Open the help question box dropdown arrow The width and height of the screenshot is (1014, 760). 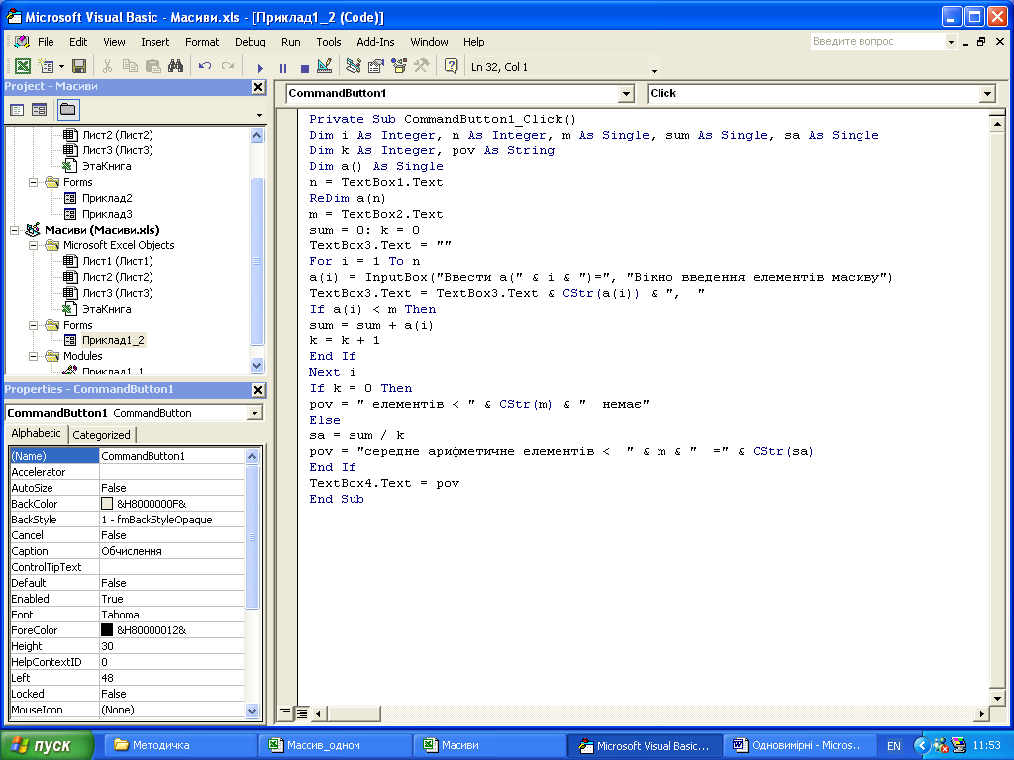[951, 42]
